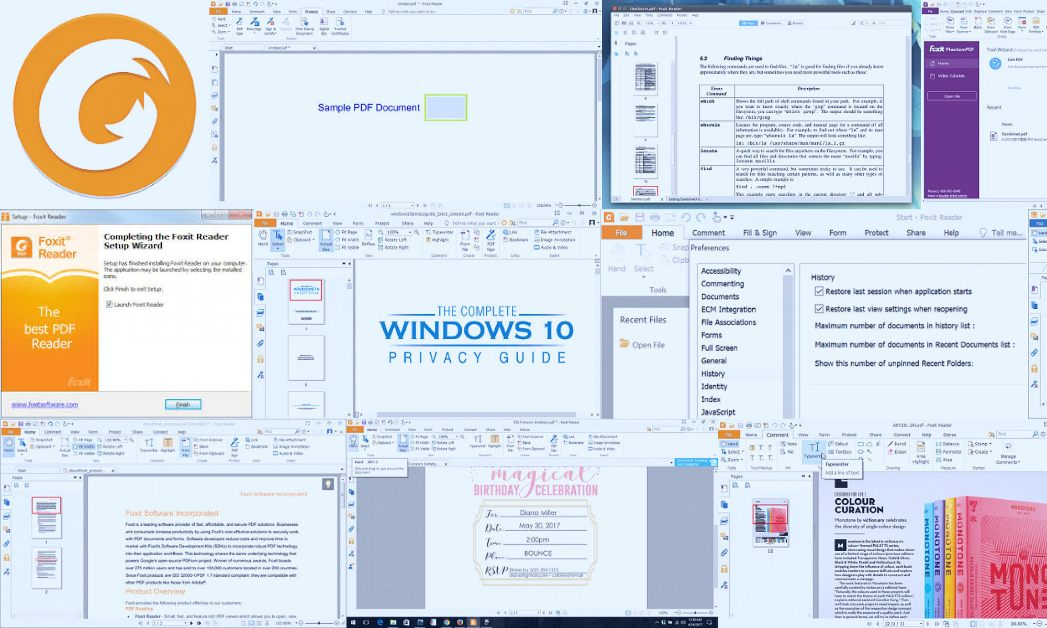Open Fill & Sign tab in Start - Foxit Reader

[x=760, y=233]
